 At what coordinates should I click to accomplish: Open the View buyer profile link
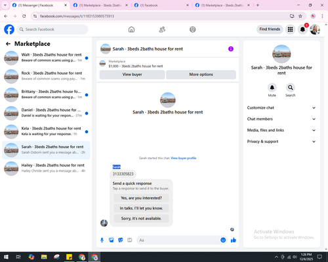(x=184, y=158)
